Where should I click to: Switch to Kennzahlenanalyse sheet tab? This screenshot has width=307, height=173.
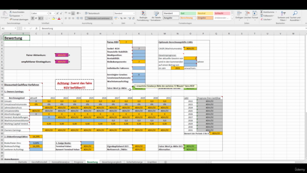(60, 162)
